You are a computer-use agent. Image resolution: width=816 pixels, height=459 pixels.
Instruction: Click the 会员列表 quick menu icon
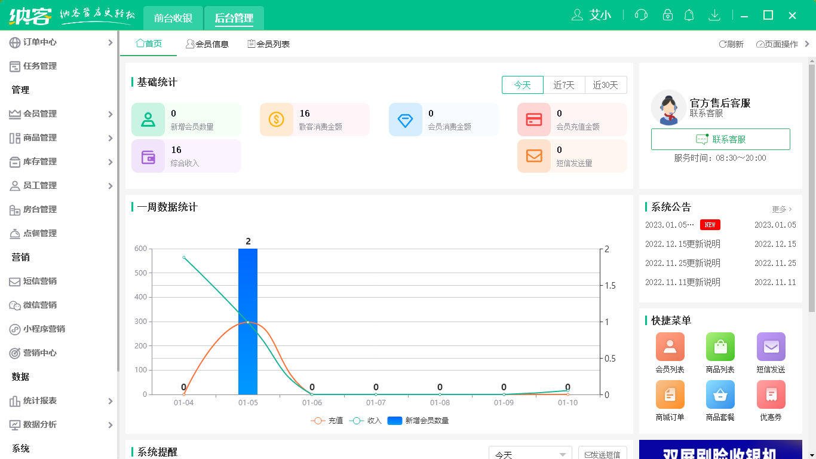(x=670, y=347)
